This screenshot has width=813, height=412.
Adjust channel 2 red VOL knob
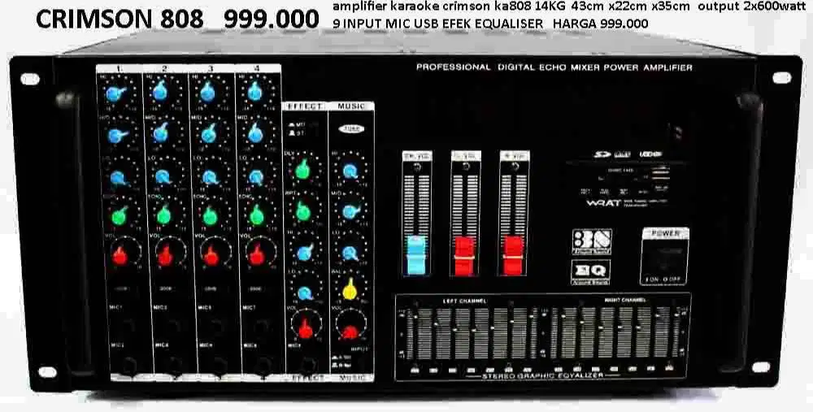click(x=165, y=255)
